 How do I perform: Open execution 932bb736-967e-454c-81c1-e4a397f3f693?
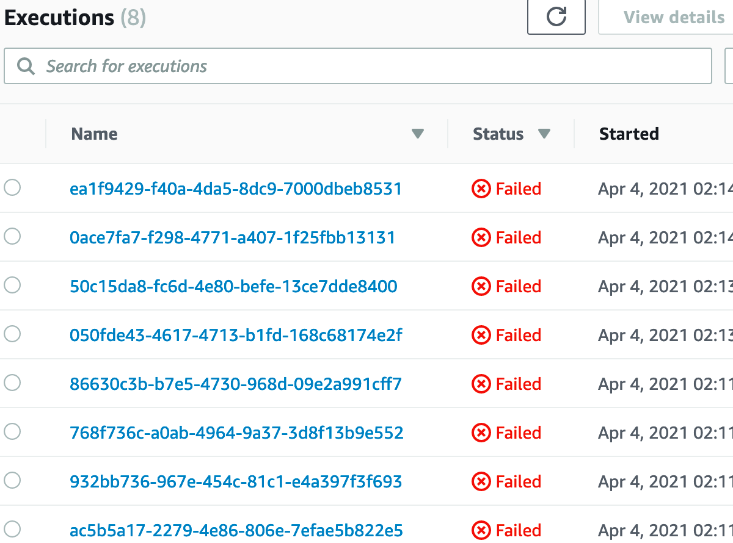236,482
